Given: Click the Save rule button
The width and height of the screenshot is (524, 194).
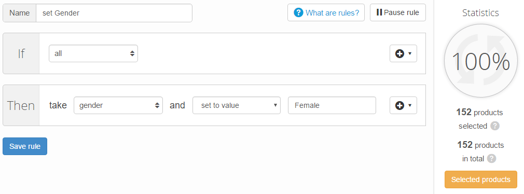Looking at the screenshot, I should pyautogui.click(x=25, y=146).
